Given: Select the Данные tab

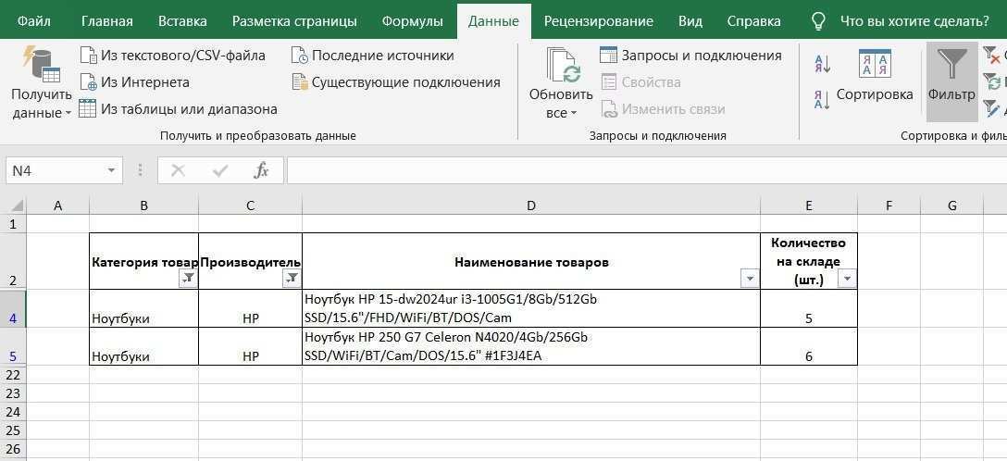Looking at the screenshot, I should click(x=494, y=21).
